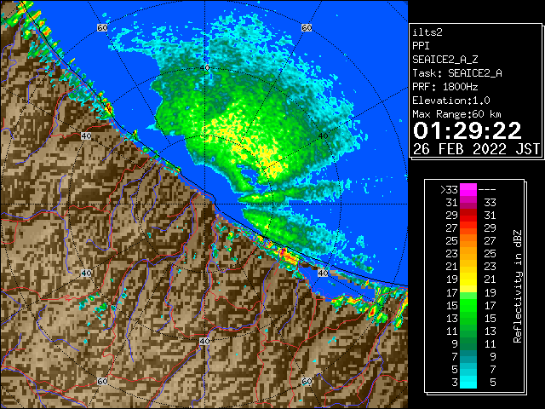
Task: Select the orange 25–27 dBZ legend color
Action: pyautogui.click(x=468, y=241)
